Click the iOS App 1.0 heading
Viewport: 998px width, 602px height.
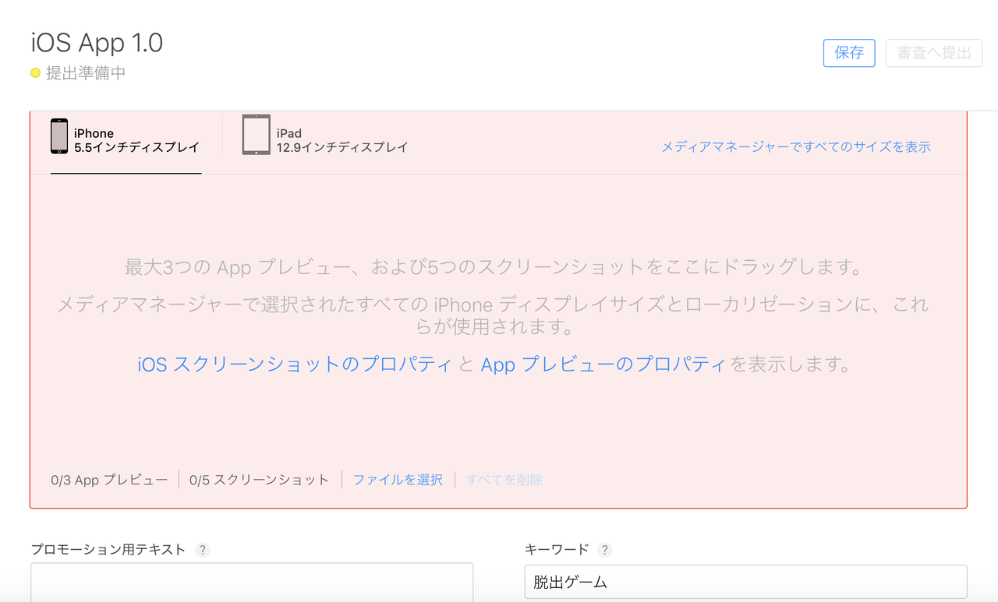point(97,42)
